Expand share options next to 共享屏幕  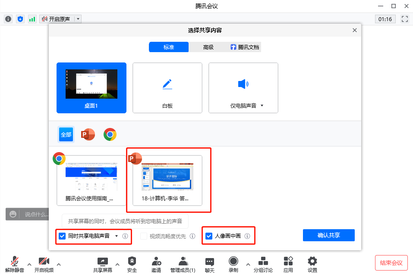[117, 265]
